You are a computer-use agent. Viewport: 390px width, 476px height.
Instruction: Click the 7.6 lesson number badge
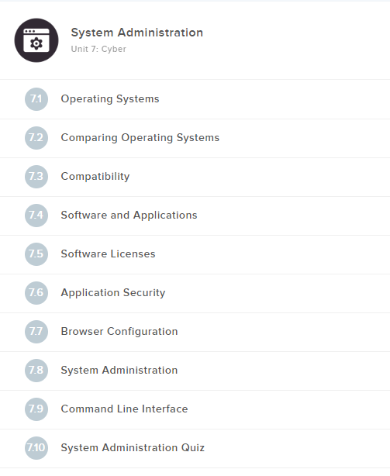(36, 293)
